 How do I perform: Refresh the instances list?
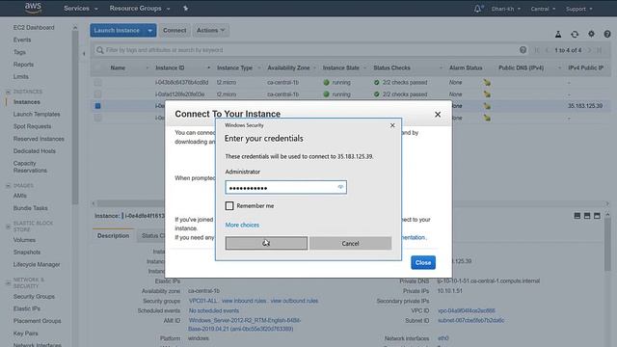tap(575, 35)
